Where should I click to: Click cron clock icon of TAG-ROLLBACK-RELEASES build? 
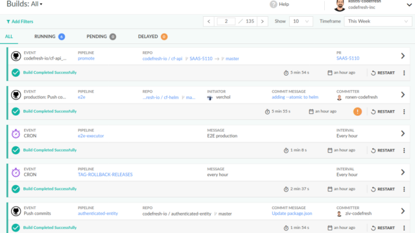click(x=16, y=173)
